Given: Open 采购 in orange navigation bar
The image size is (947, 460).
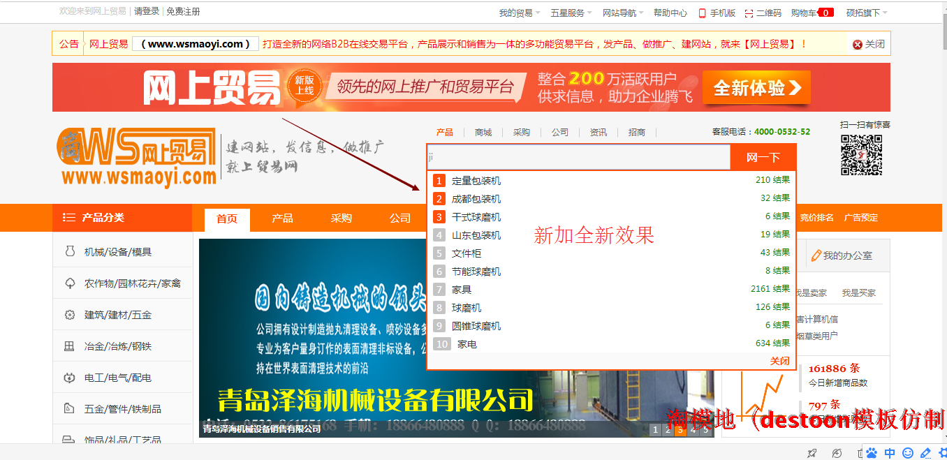Looking at the screenshot, I should [x=342, y=218].
